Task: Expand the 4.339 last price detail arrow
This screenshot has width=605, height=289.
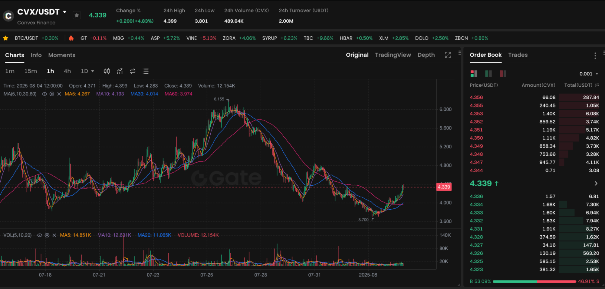Action: pyautogui.click(x=596, y=183)
